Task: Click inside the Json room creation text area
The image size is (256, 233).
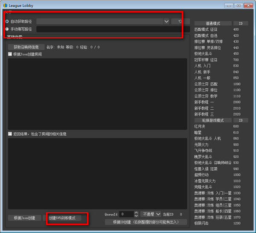Action: point(97,94)
